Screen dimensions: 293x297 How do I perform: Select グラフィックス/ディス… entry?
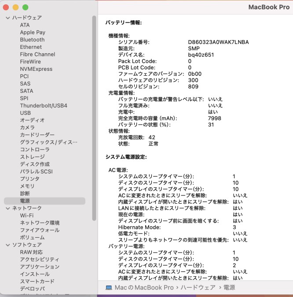click(x=49, y=142)
